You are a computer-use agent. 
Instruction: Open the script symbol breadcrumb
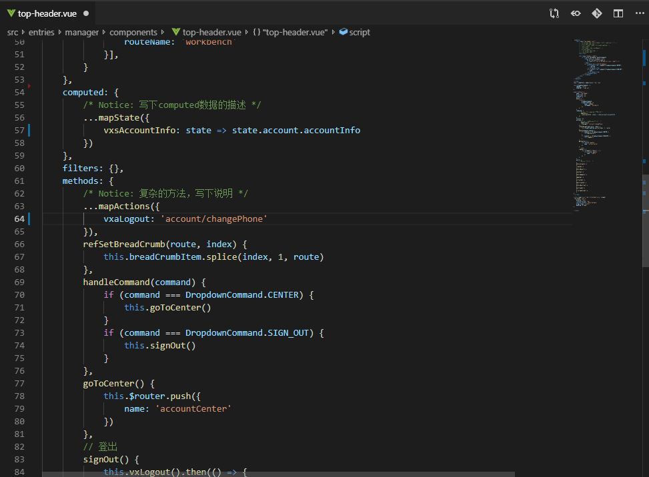point(360,32)
